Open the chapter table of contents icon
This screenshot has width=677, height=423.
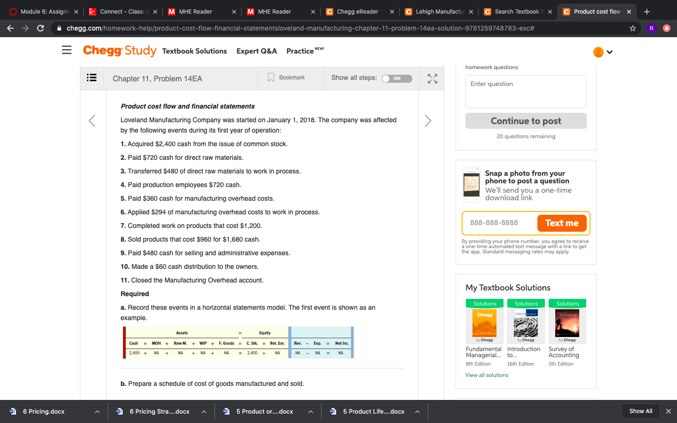(92, 78)
